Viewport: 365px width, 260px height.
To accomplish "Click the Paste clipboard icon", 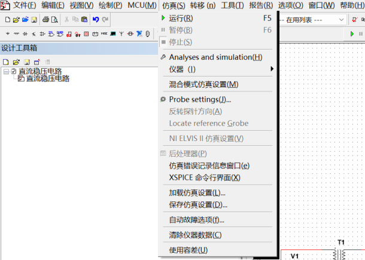I will [84, 20].
